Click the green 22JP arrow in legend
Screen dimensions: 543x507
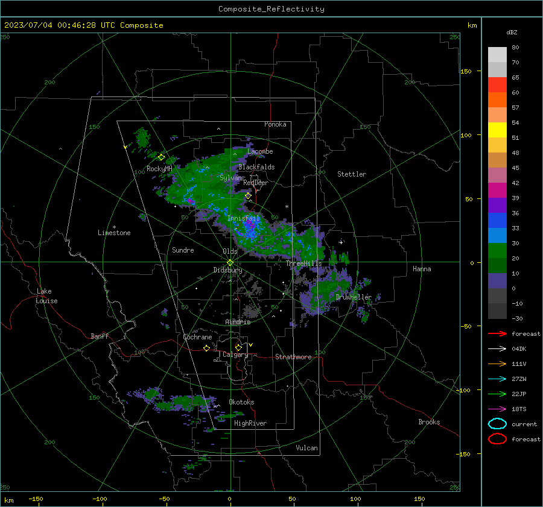(497, 394)
